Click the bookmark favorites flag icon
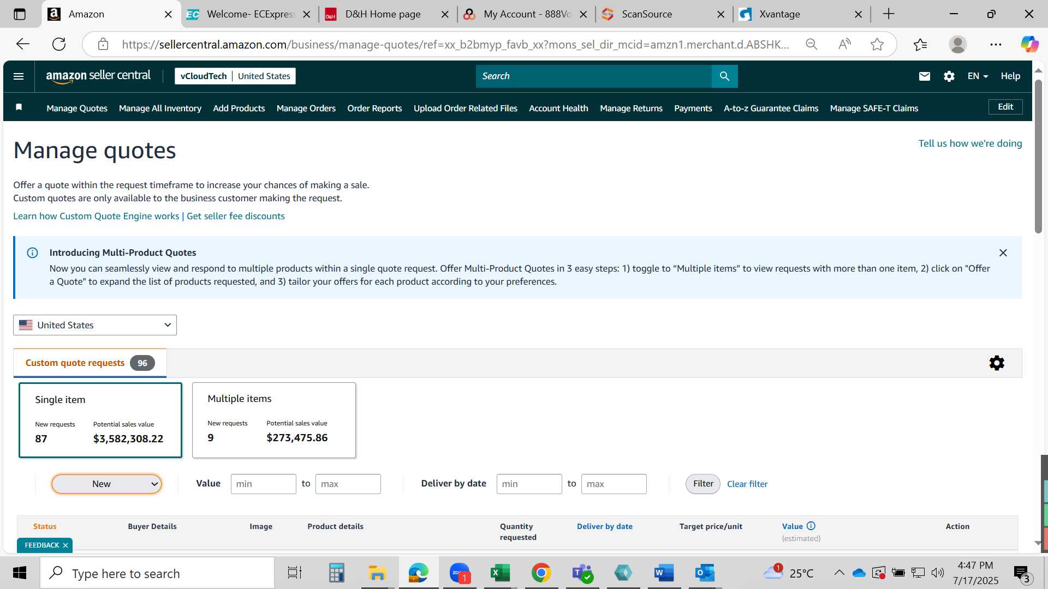Viewport: 1048px width, 589px height. pyautogui.click(x=19, y=107)
